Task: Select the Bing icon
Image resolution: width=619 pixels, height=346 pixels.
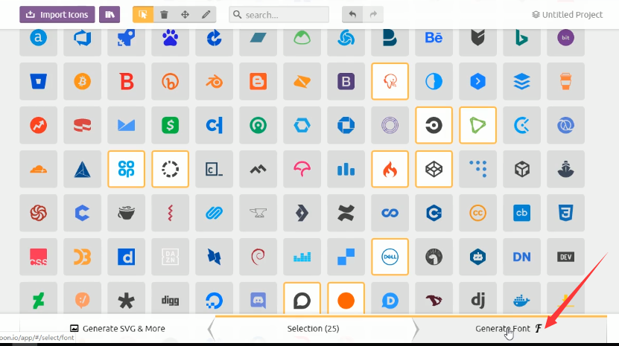Action: 522,38
